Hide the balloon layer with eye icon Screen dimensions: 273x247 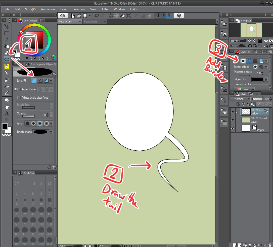point(233,112)
